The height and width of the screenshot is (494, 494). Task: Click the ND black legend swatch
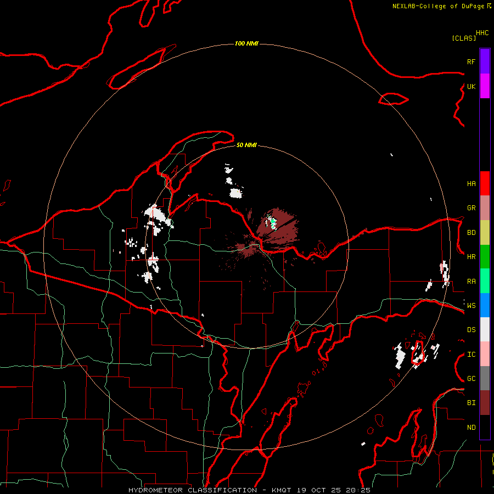point(485,427)
